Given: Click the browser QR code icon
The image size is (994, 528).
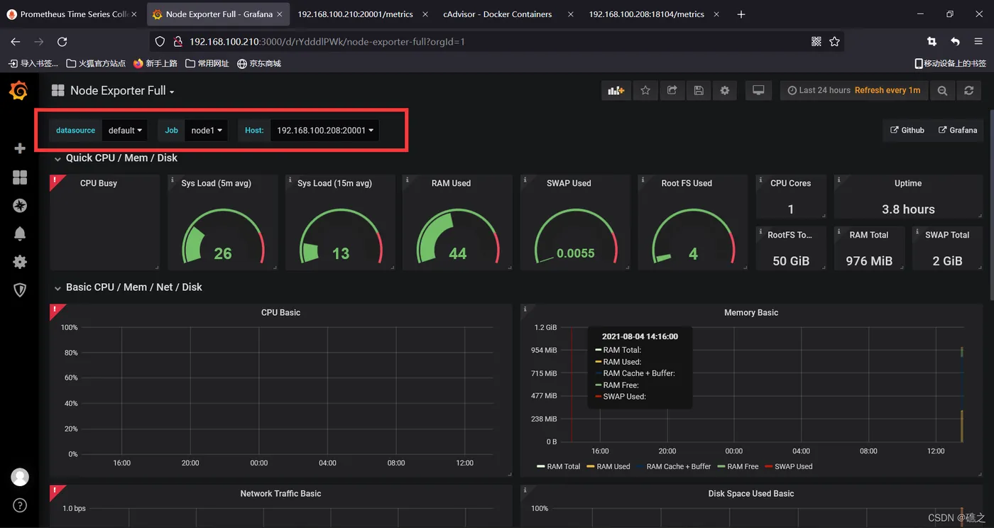Looking at the screenshot, I should tap(816, 42).
